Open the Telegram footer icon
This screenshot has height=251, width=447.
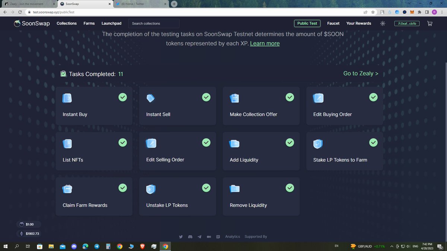[x=200, y=237]
